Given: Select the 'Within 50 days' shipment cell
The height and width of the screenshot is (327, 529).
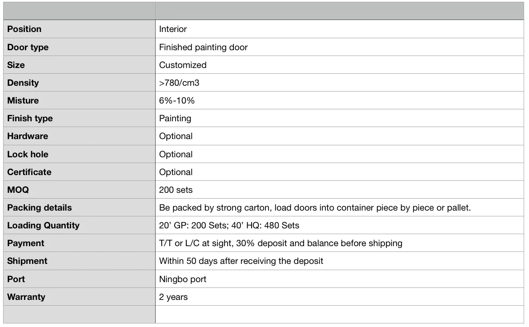Looking at the screenshot, I should pyautogui.click(x=241, y=261).
